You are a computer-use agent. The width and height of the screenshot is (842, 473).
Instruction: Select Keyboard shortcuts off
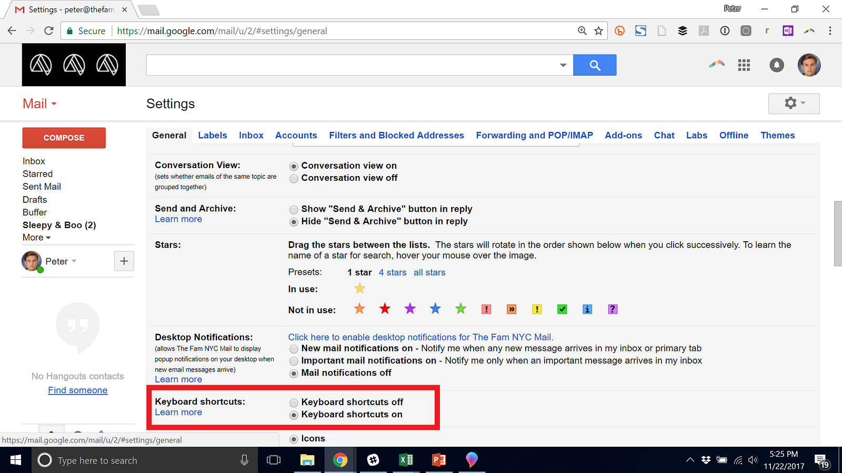coord(294,403)
